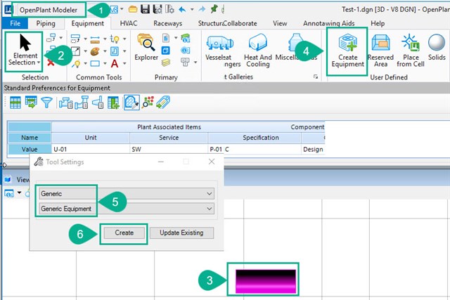Viewport: 450px width, 300px height.
Task: Click the Service column header
Action: 169,138
